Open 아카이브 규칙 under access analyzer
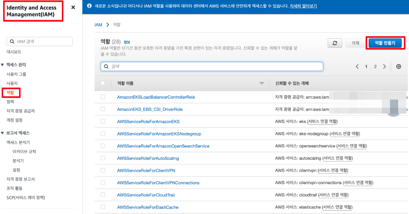 (24, 152)
